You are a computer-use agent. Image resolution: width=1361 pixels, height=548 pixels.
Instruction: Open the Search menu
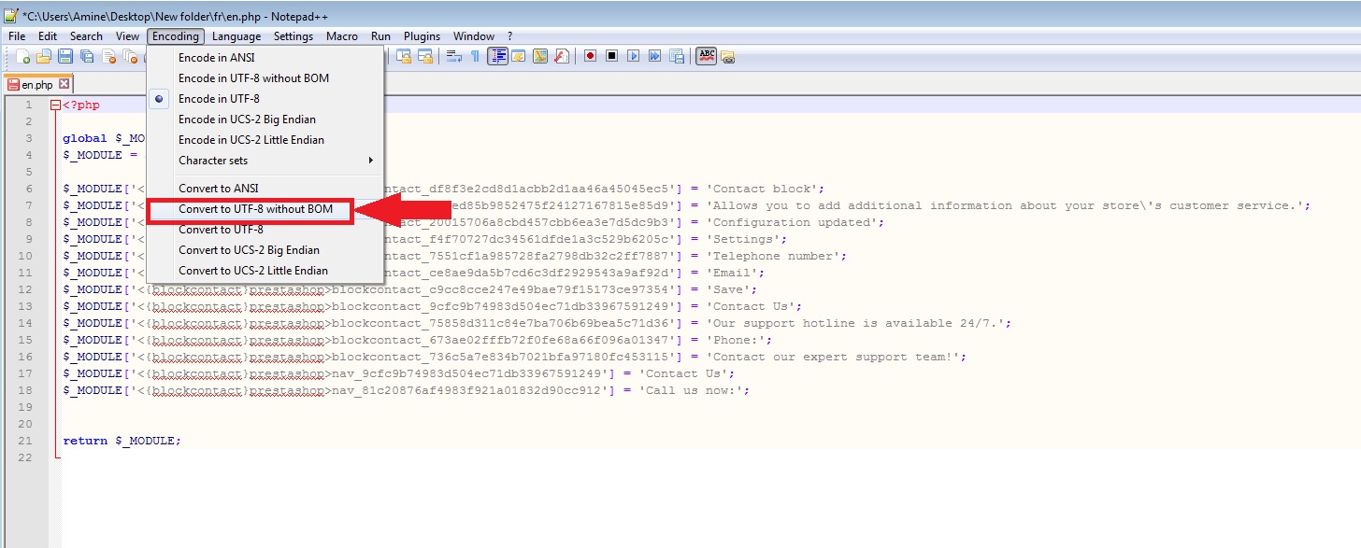(x=86, y=36)
